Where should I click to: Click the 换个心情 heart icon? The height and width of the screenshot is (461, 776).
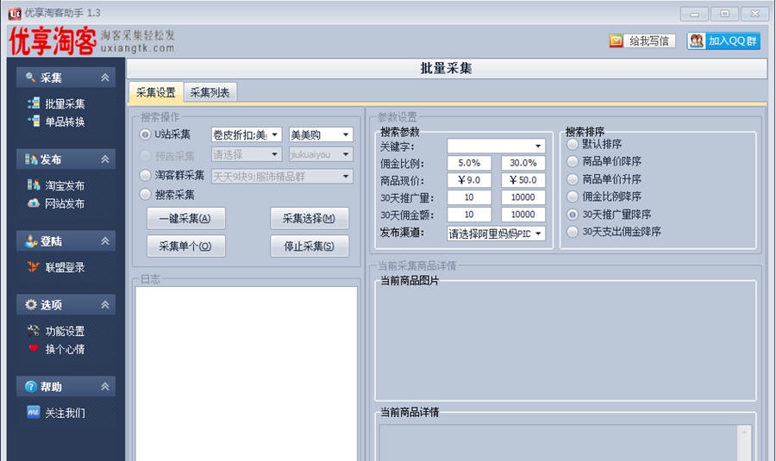click(34, 348)
